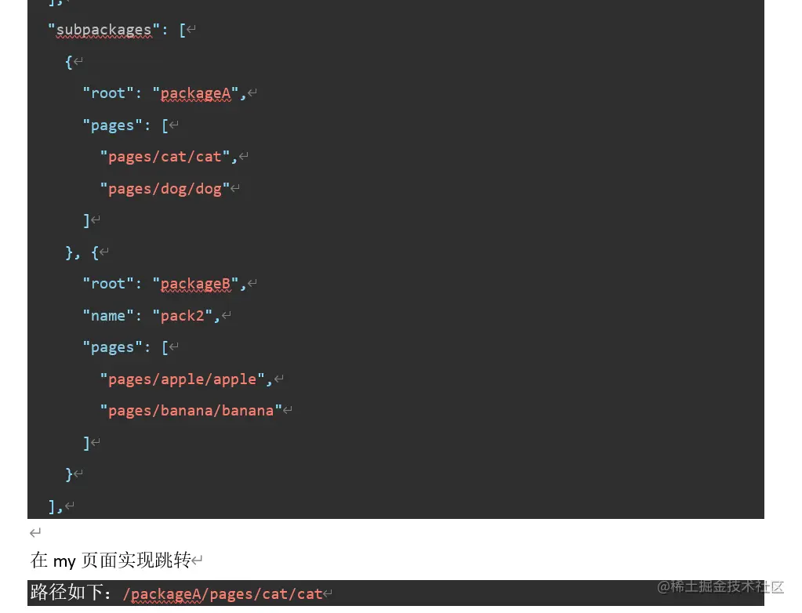802x613 pixels.
Task: Click the "subpackages" key text
Action: 103,30
